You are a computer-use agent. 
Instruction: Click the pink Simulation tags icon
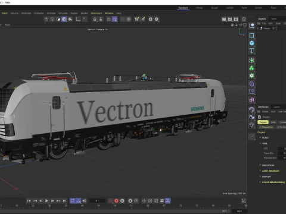(x=251, y=100)
